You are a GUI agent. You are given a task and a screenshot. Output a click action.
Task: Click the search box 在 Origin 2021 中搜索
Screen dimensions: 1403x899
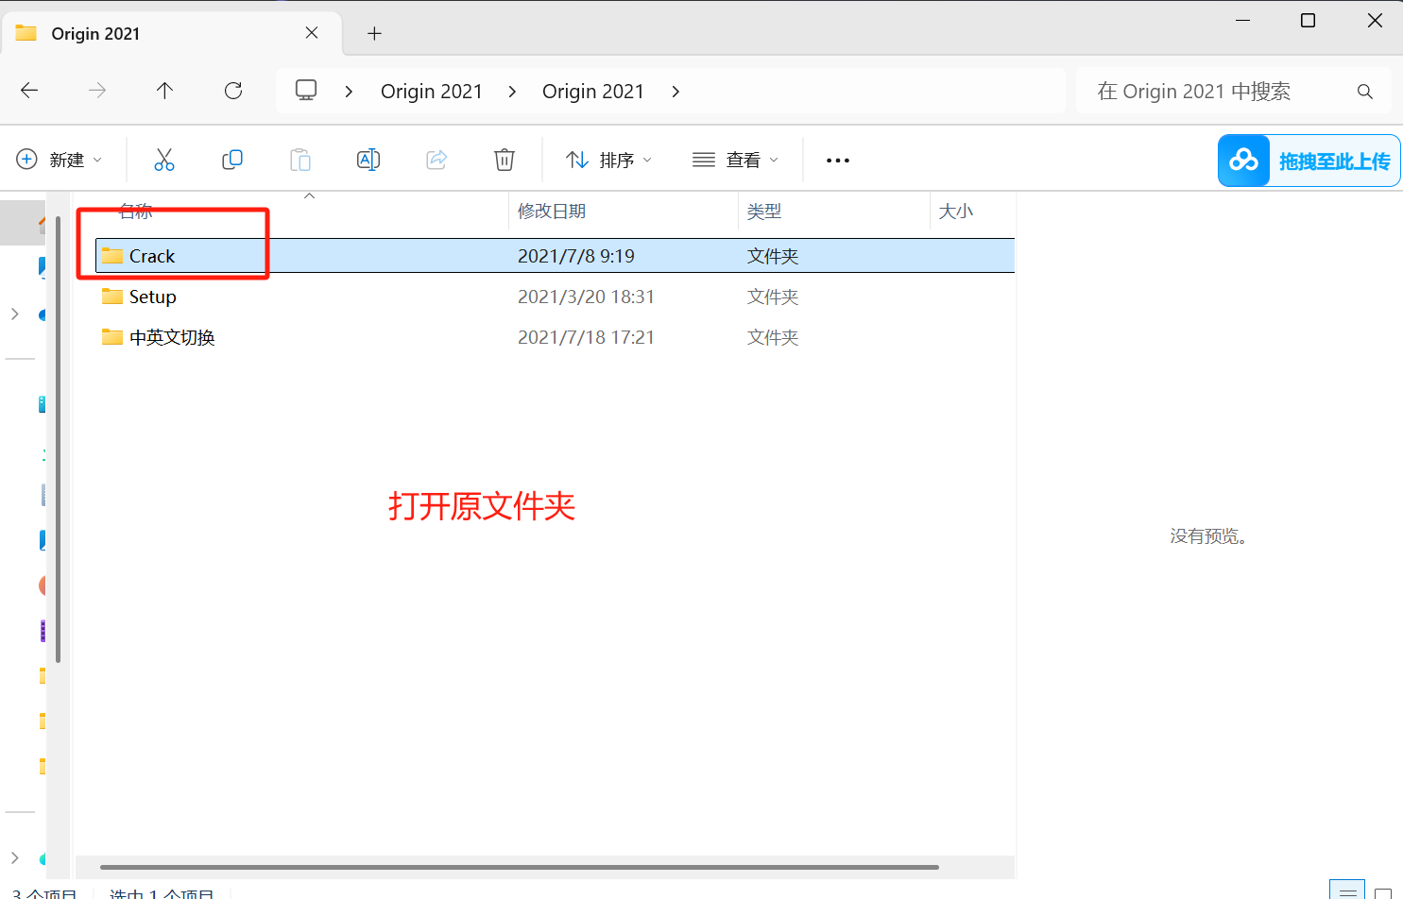pyautogui.click(x=1219, y=90)
